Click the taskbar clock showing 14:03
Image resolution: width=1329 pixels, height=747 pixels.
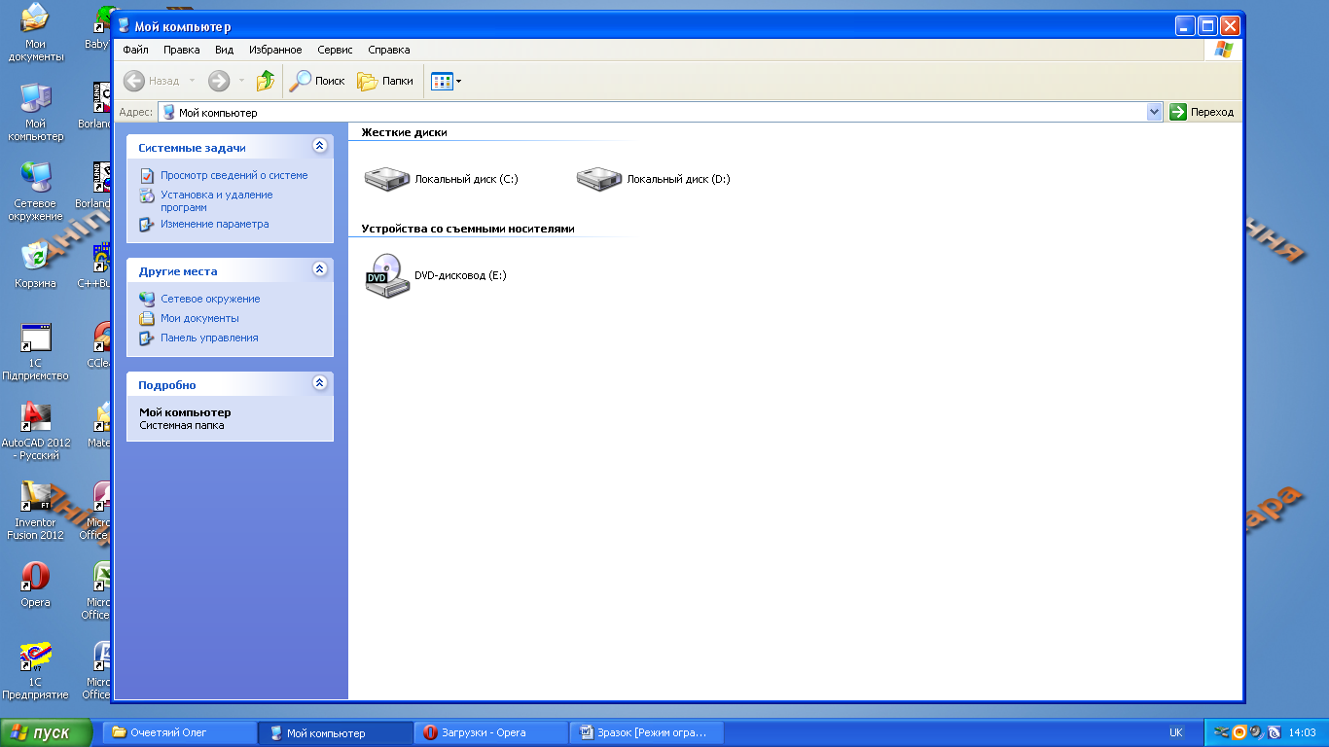coord(1302,732)
